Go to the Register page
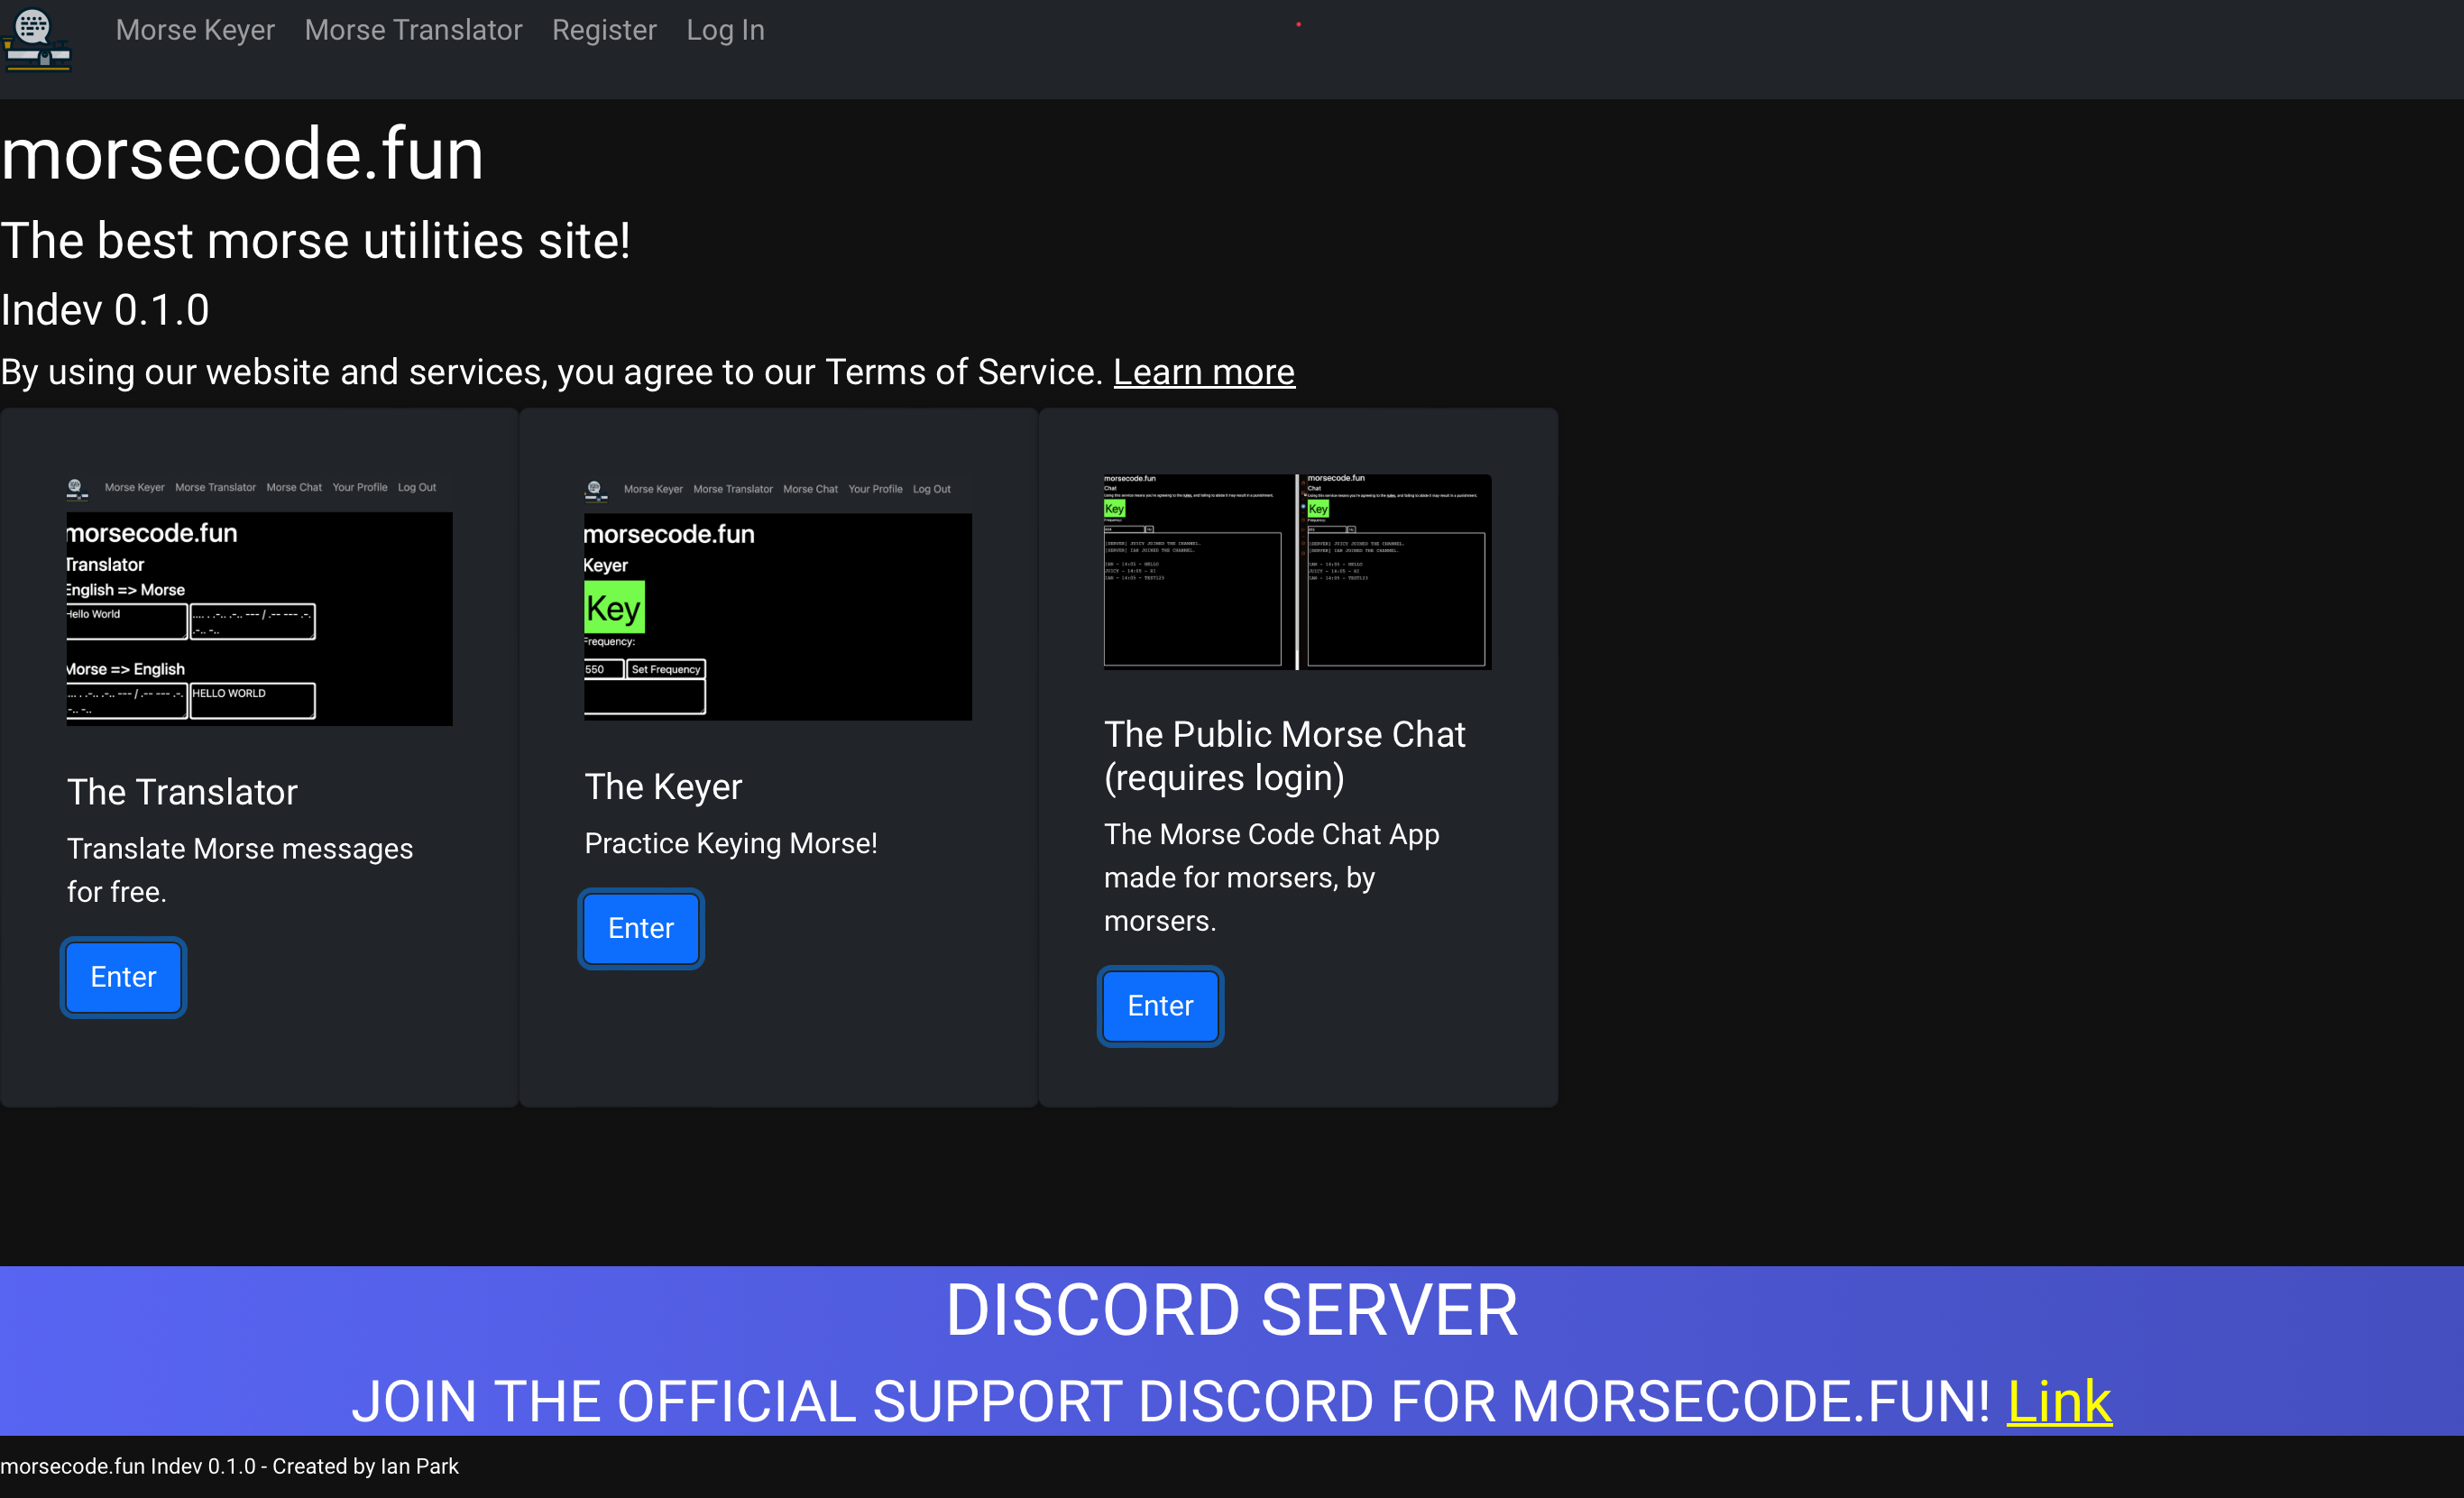The height and width of the screenshot is (1498, 2464). [x=604, y=30]
